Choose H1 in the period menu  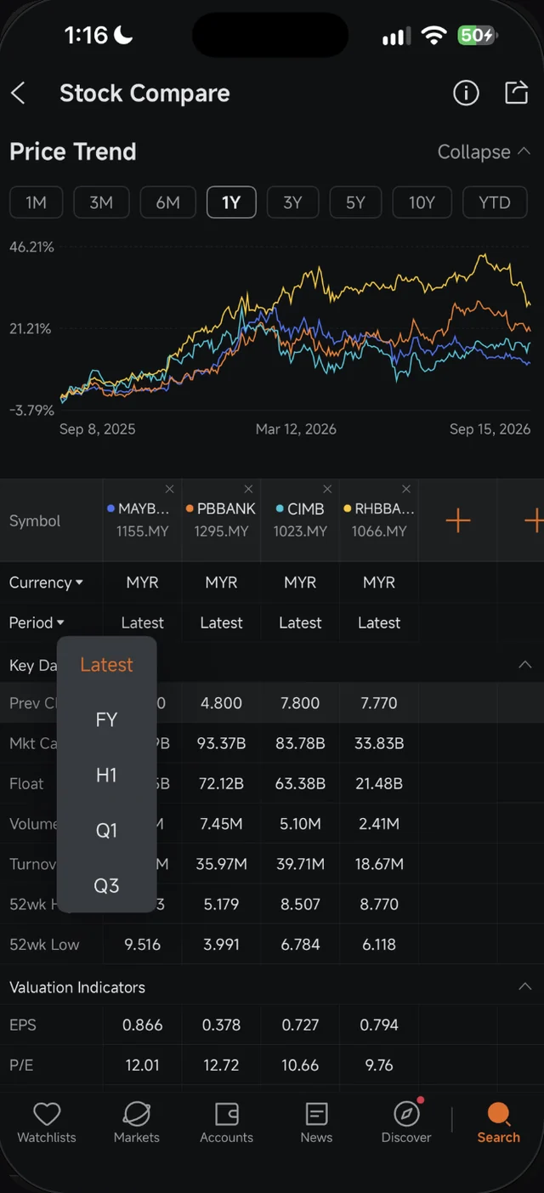(x=107, y=775)
